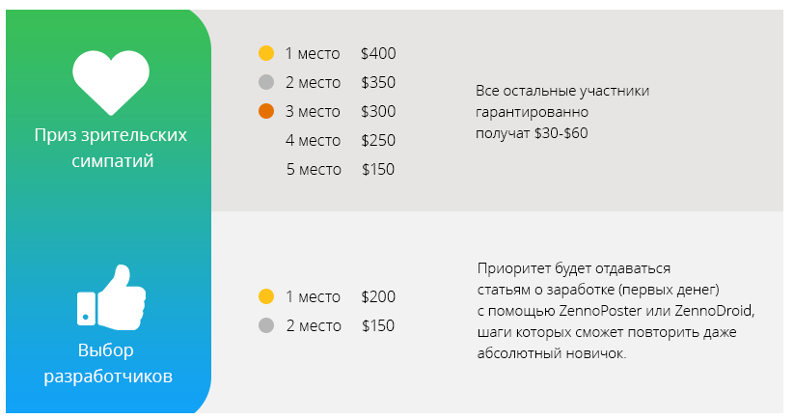794x419 pixels.
Task: Click the "абсолютный новичок" text line
Action: point(552,353)
